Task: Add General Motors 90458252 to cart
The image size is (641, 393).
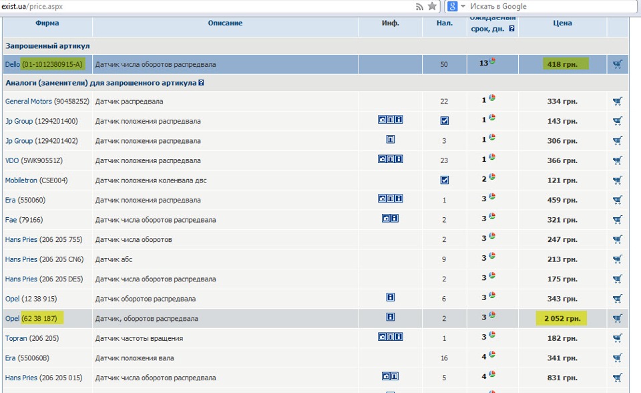Action: pos(617,101)
